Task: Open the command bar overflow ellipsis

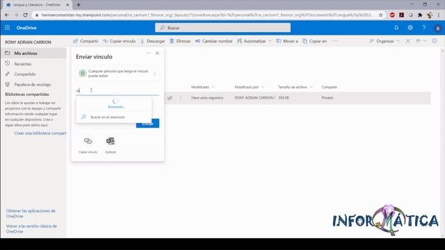Action: coord(335,41)
